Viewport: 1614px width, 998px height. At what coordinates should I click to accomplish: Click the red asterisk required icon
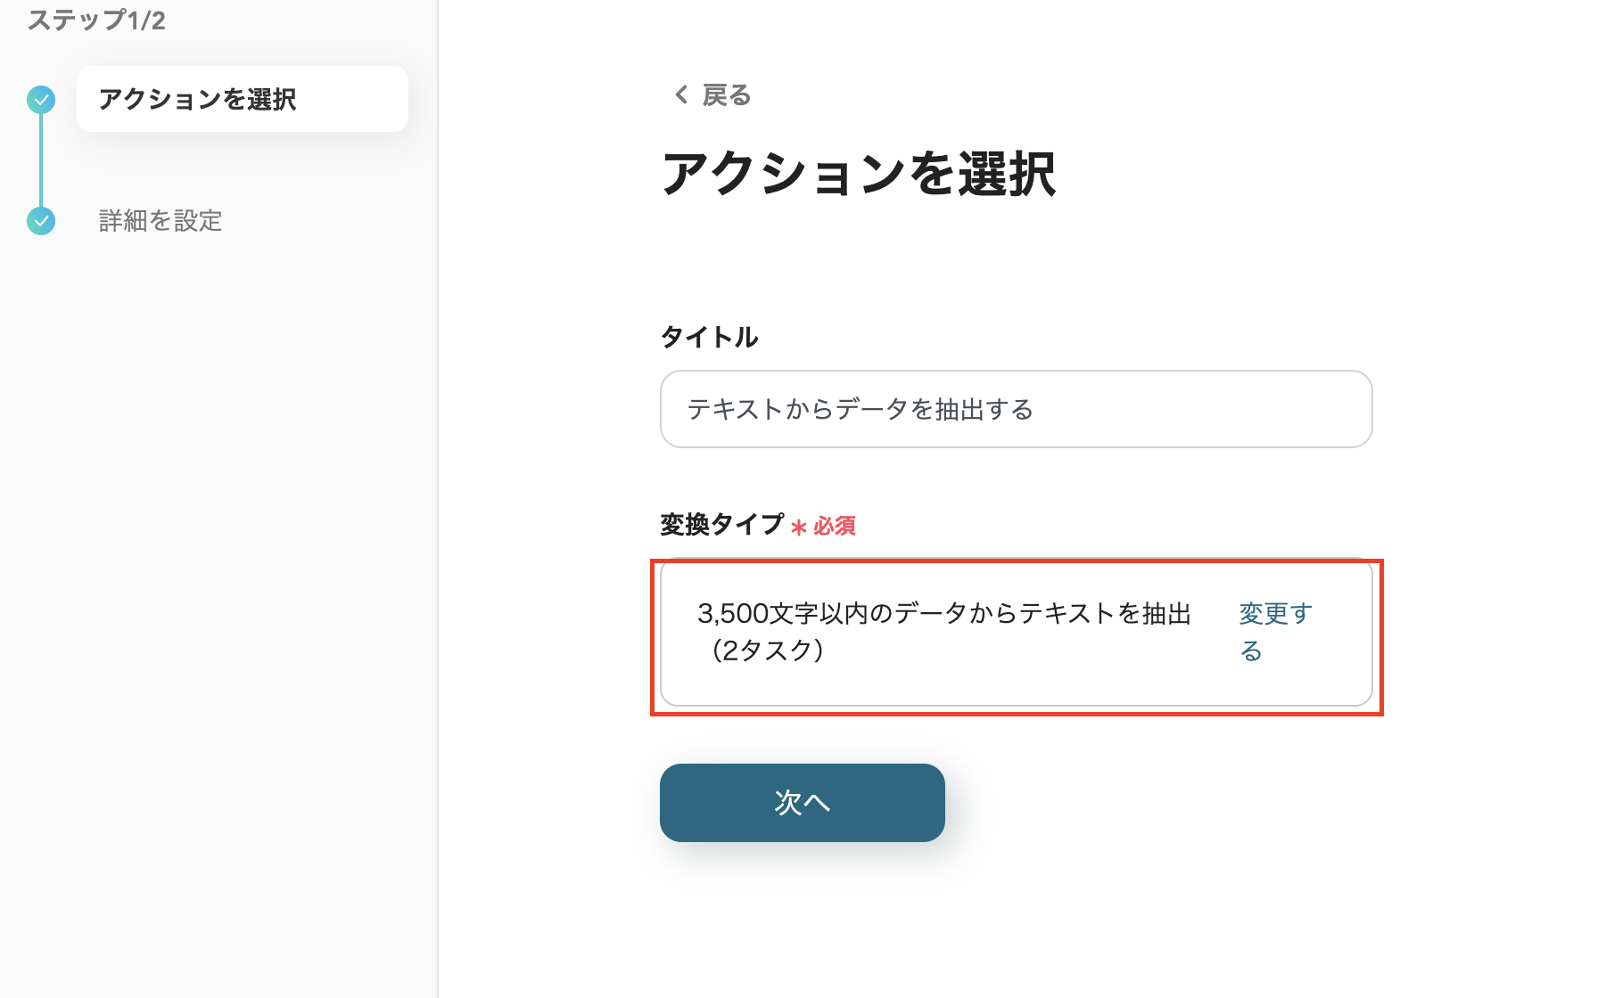click(798, 527)
